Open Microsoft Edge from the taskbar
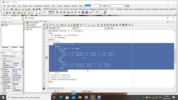178x100 pixels. pos(61,97)
